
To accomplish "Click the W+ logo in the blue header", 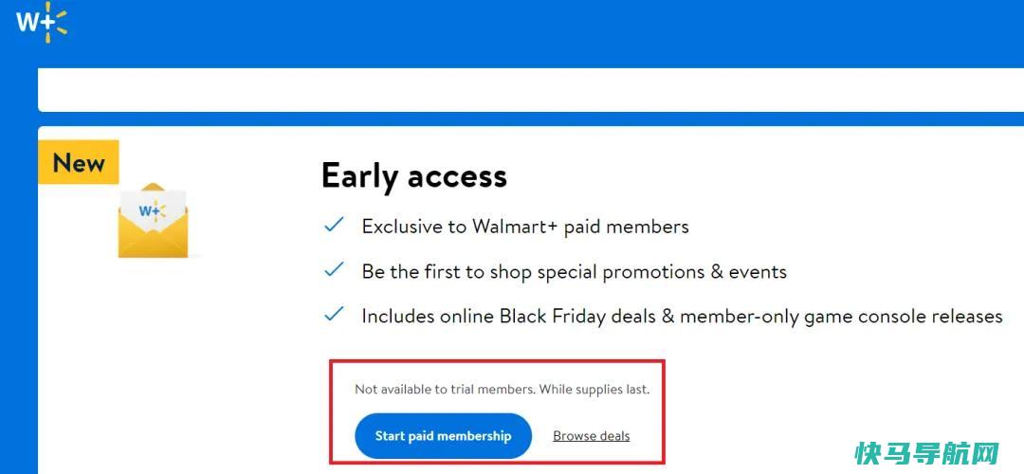I will pyautogui.click(x=41, y=23).
